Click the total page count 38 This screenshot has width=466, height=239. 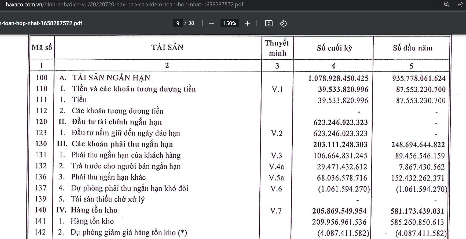[x=191, y=23]
